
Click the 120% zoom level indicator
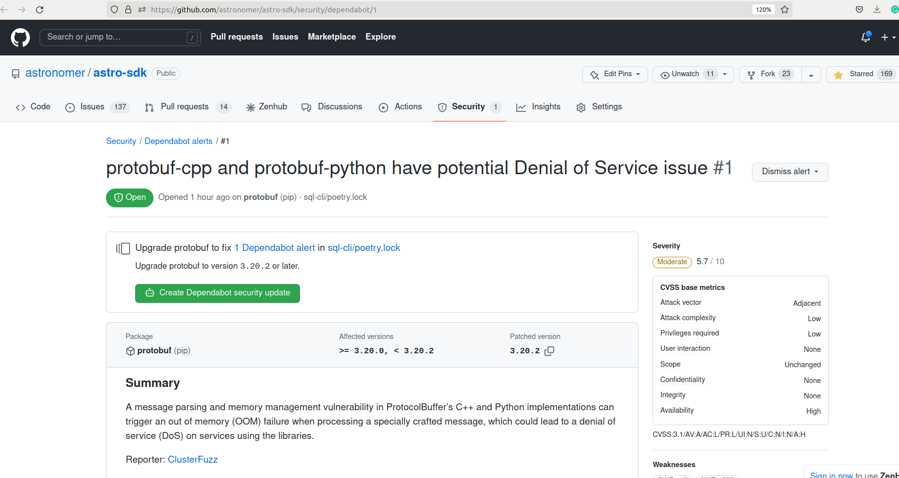click(763, 9)
